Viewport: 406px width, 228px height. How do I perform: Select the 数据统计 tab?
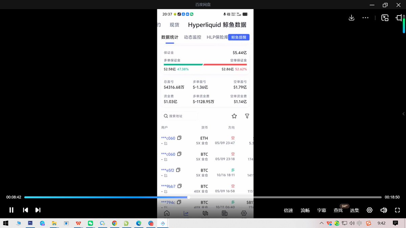coord(170,37)
